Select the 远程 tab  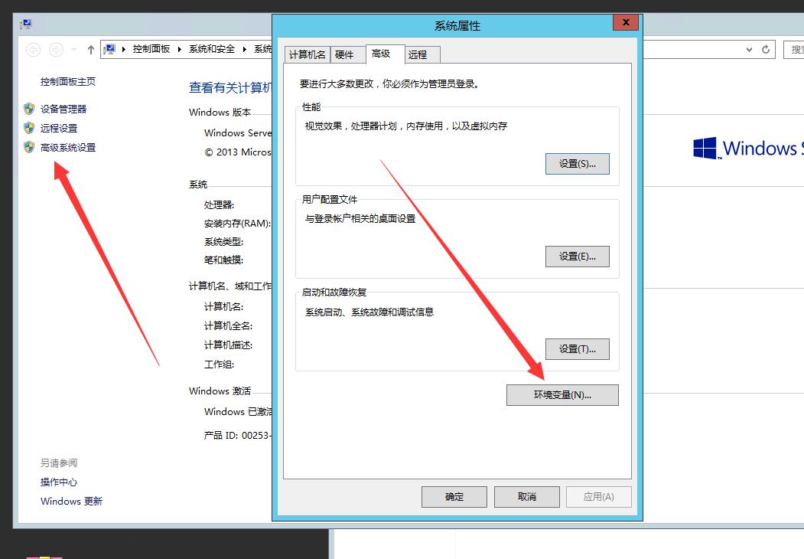point(418,54)
